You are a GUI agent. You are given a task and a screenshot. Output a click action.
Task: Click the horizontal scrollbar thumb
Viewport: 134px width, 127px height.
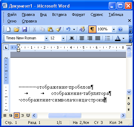[x=65, y=115]
